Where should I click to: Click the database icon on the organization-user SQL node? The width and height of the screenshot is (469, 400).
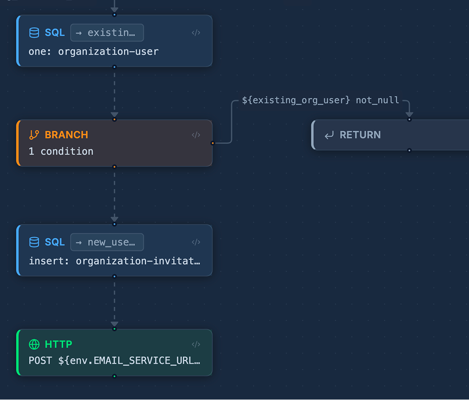coord(34,32)
